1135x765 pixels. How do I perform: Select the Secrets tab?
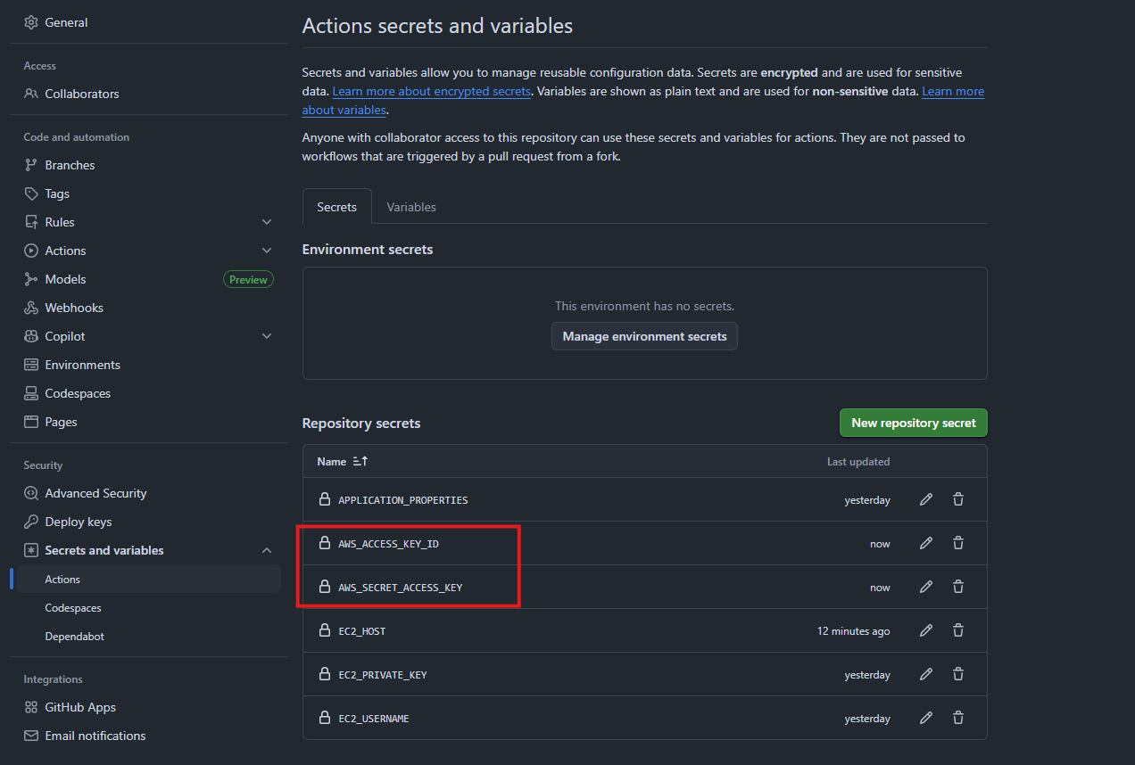point(336,207)
